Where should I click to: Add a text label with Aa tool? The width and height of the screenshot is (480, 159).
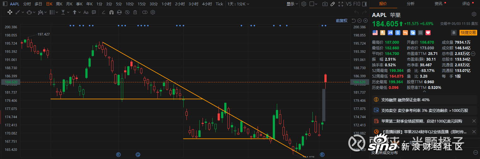(x=86, y=12)
